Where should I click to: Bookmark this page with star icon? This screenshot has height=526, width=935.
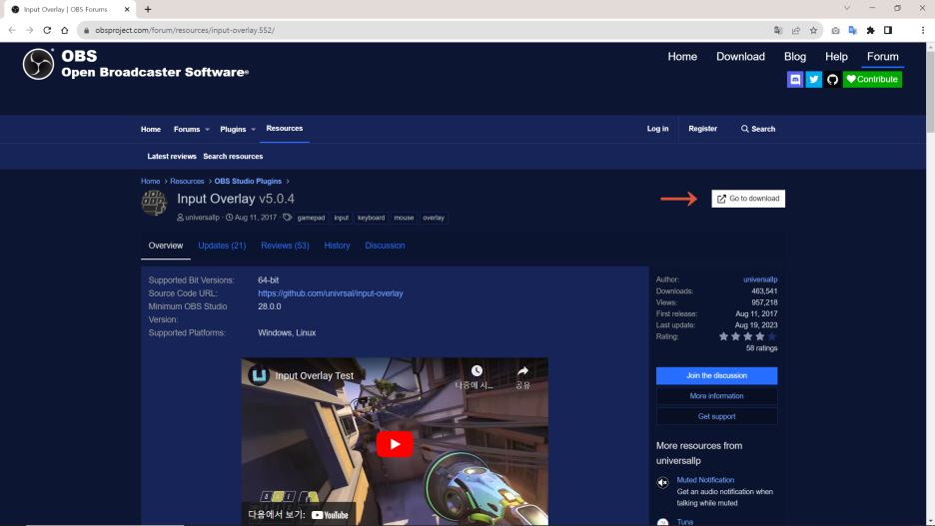813,30
